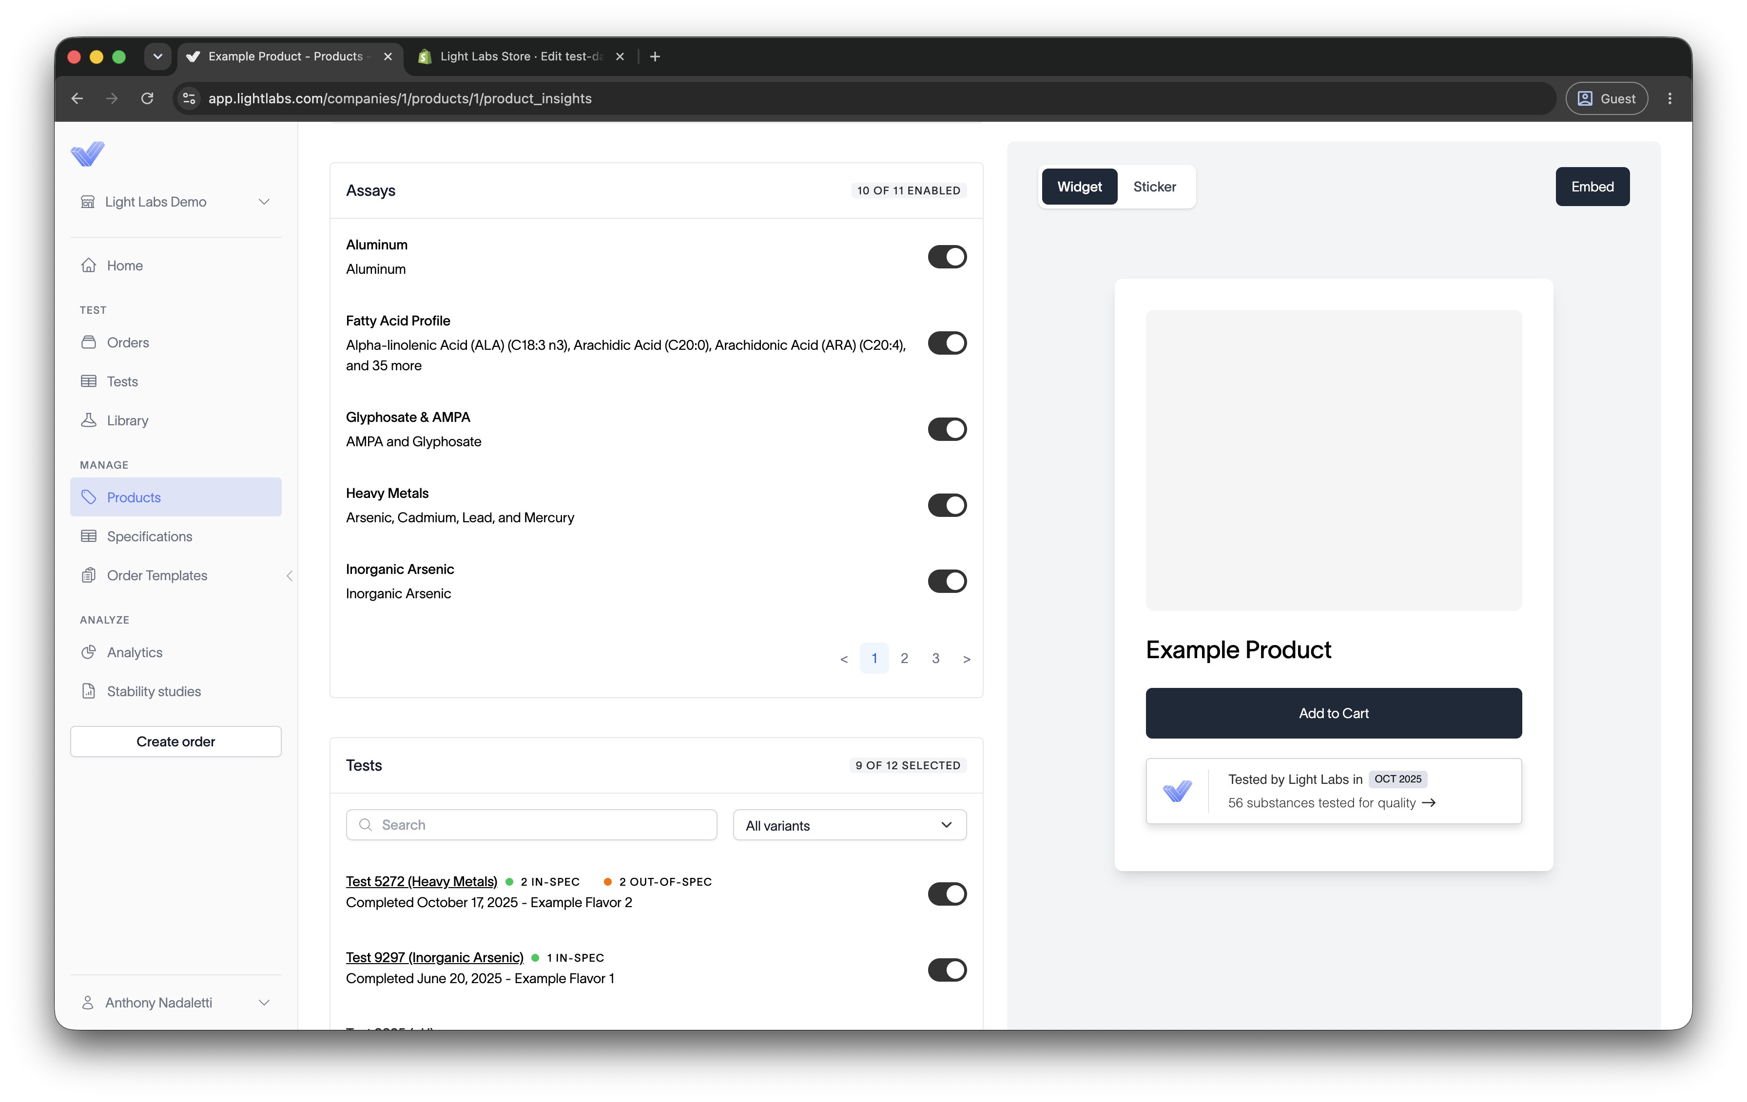The image size is (1747, 1102).
Task: Close the Example Product browser tab
Action: click(388, 57)
